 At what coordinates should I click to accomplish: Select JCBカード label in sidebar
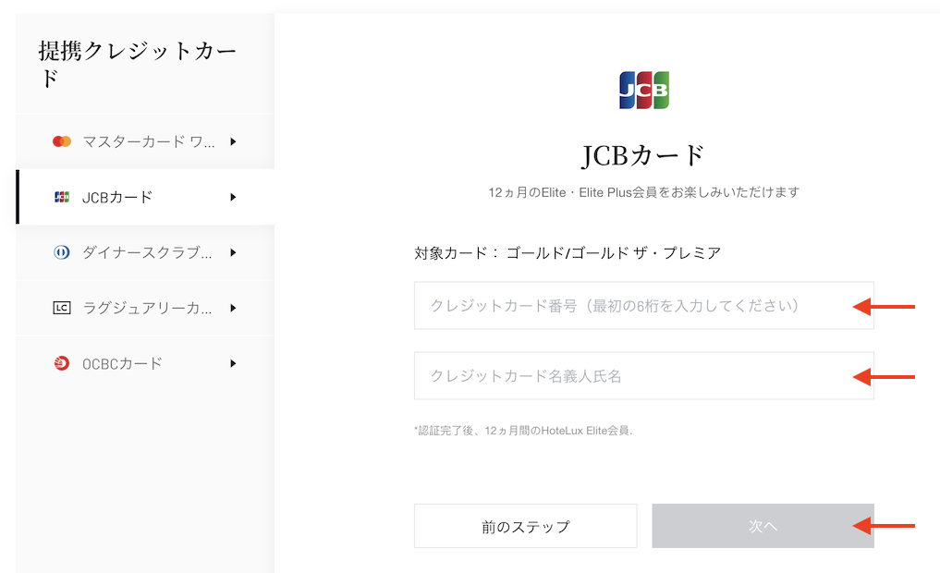pyautogui.click(x=117, y=197)
